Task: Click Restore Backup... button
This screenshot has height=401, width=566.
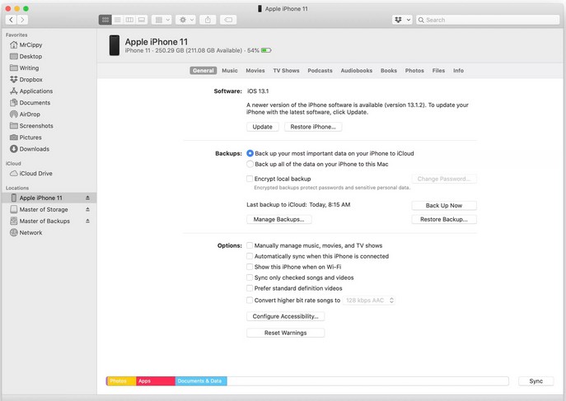Action: [443, 219]
